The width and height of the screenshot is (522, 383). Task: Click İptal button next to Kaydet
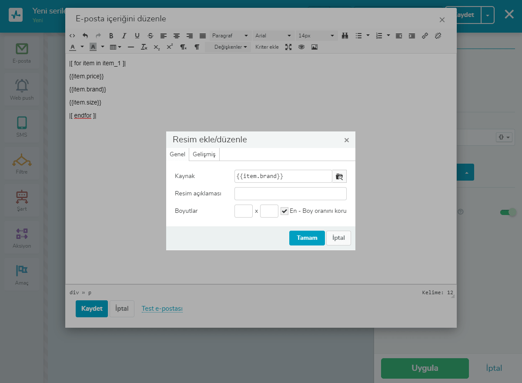(x=122, y=309)
